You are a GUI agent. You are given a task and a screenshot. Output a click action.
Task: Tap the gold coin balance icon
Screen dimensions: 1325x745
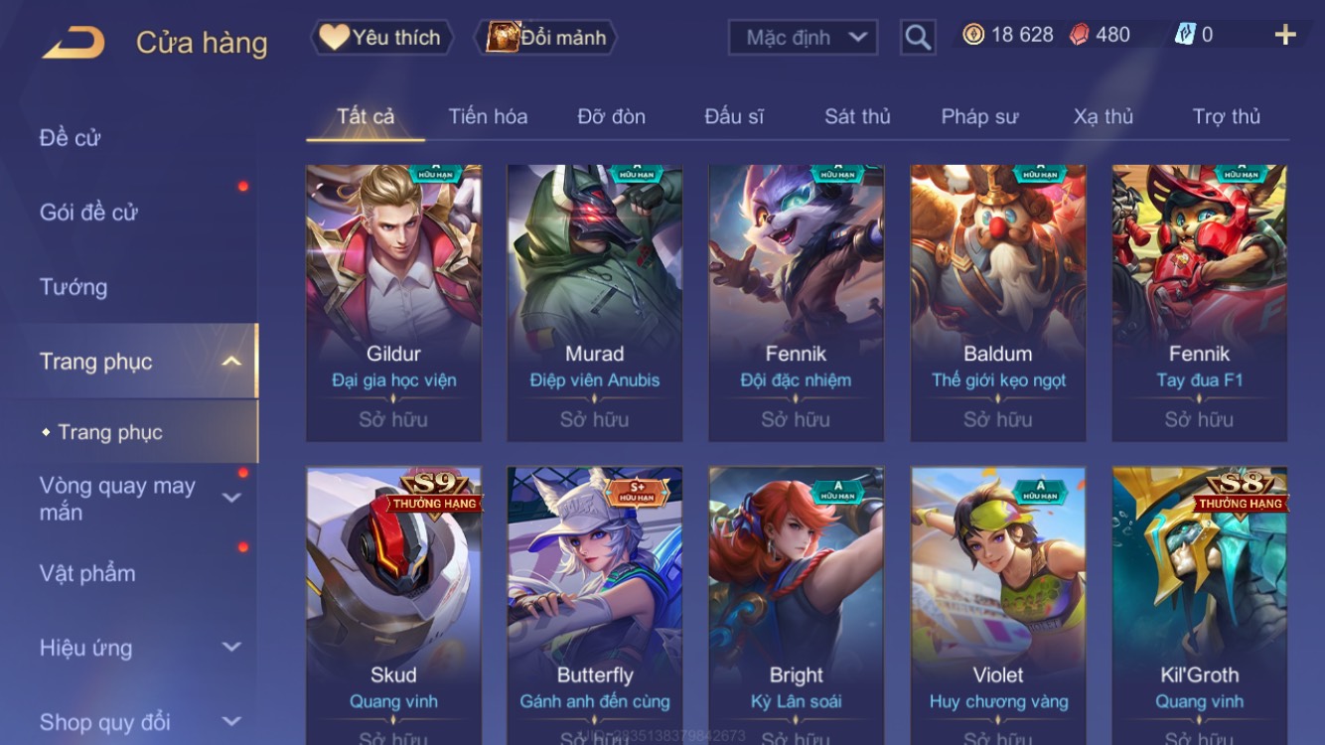[x=973, y=35]
